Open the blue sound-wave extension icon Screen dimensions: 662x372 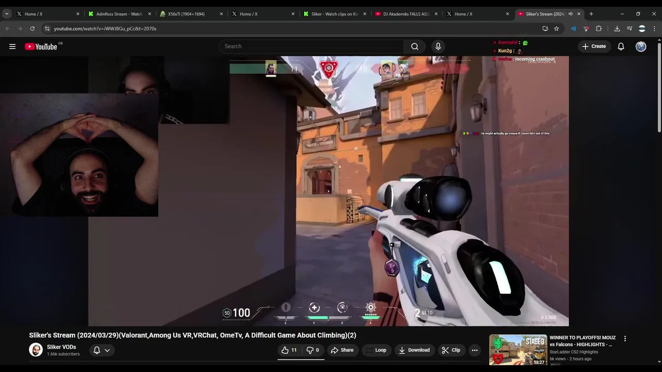[574, 28]
